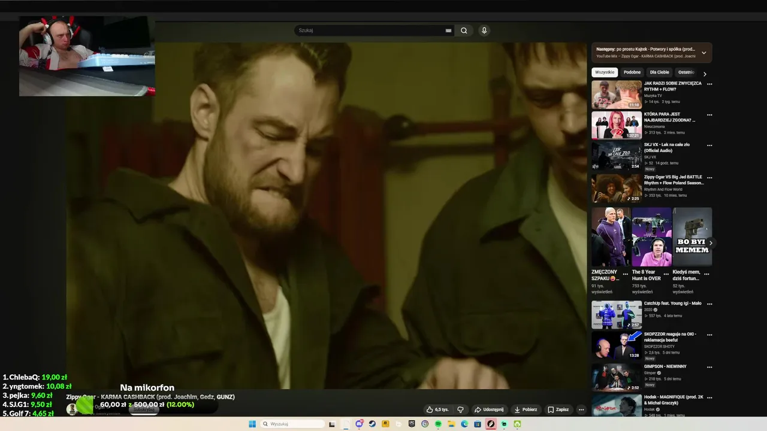This screenshot has height=431, width=767.
Task: Select the Wszystkie filter chip
Action: (x=605, y=72)
